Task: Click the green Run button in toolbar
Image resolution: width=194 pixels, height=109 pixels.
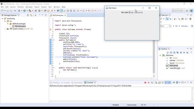Action: 24,11
